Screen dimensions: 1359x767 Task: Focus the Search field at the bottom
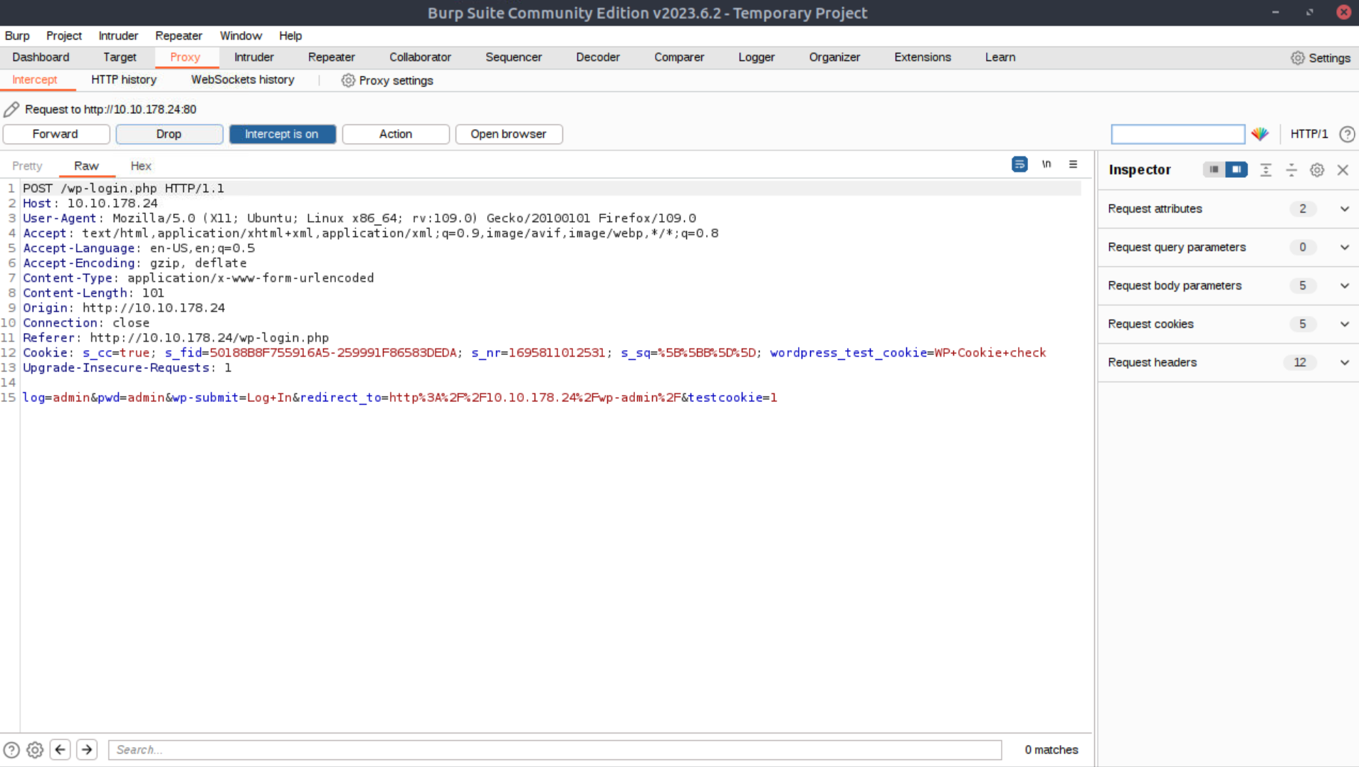click(555, 749)
